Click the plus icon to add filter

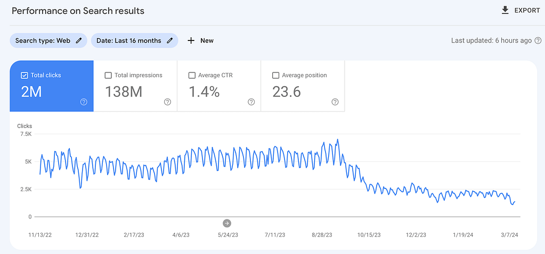coord(191,40)
